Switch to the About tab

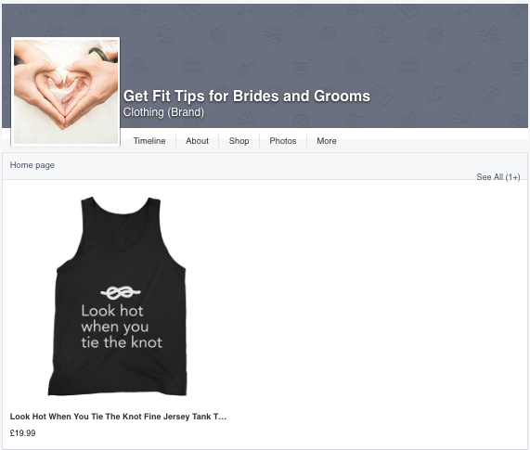click(197, 141)
